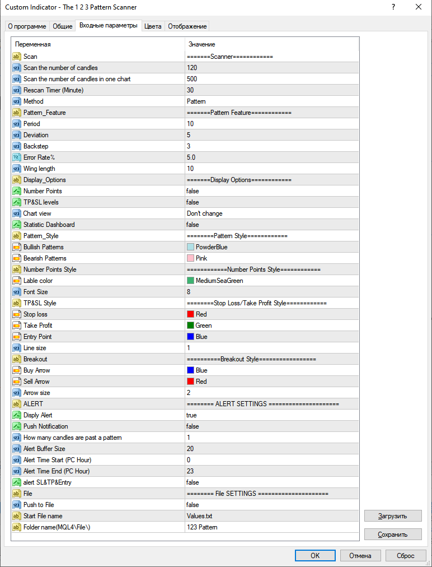This screenshot has width=432, height=567.
Task: Click the icon beside Arrow size
Action: pos(17,393)
